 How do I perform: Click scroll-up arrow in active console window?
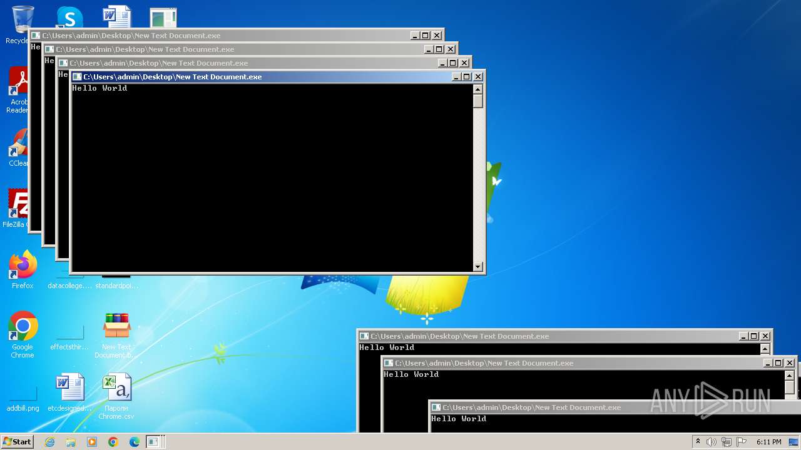[x=478, y=89]
